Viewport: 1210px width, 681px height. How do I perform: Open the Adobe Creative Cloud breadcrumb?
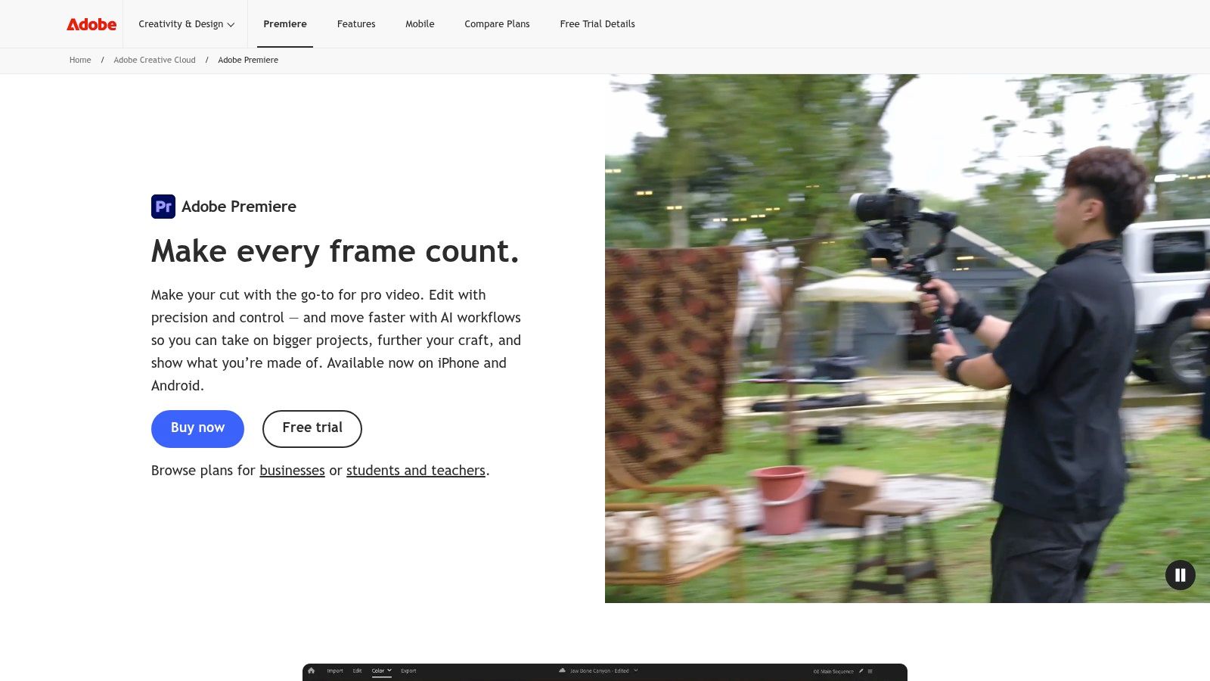(154, 60)
